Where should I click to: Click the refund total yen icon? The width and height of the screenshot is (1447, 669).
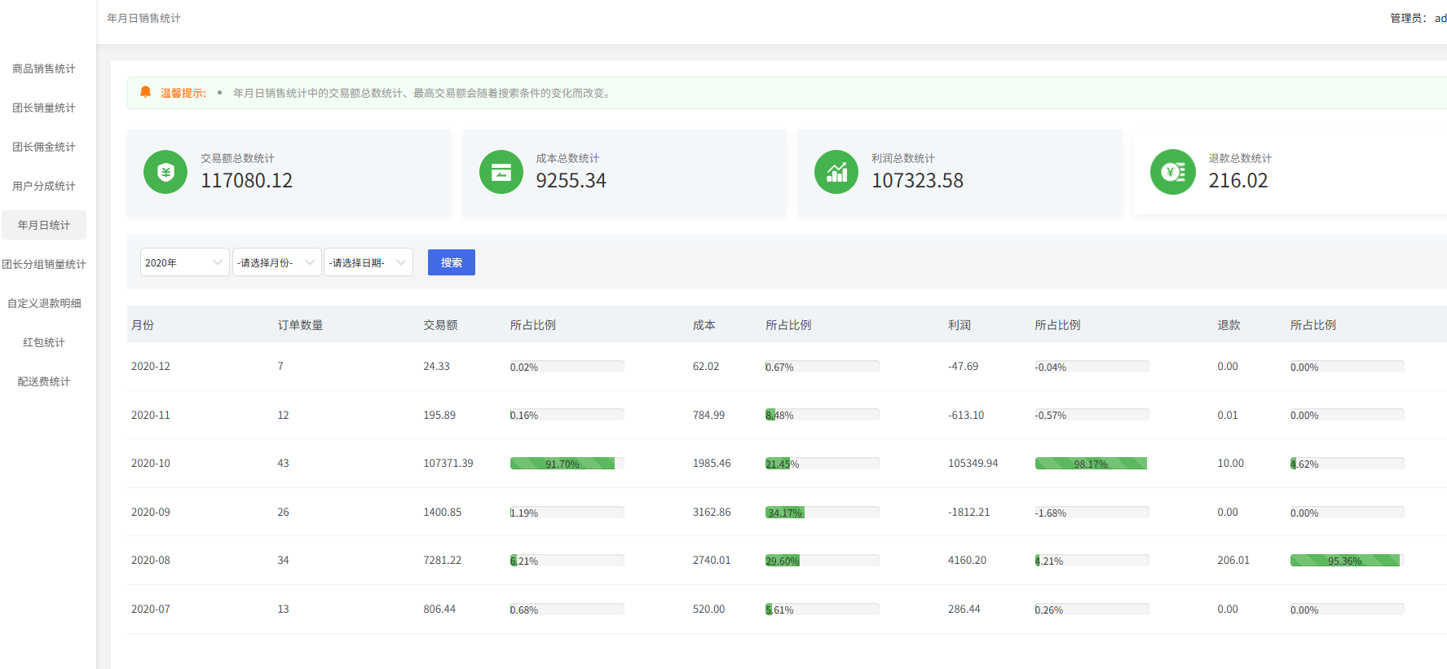pyautogui.click(x=1172, y=172)
